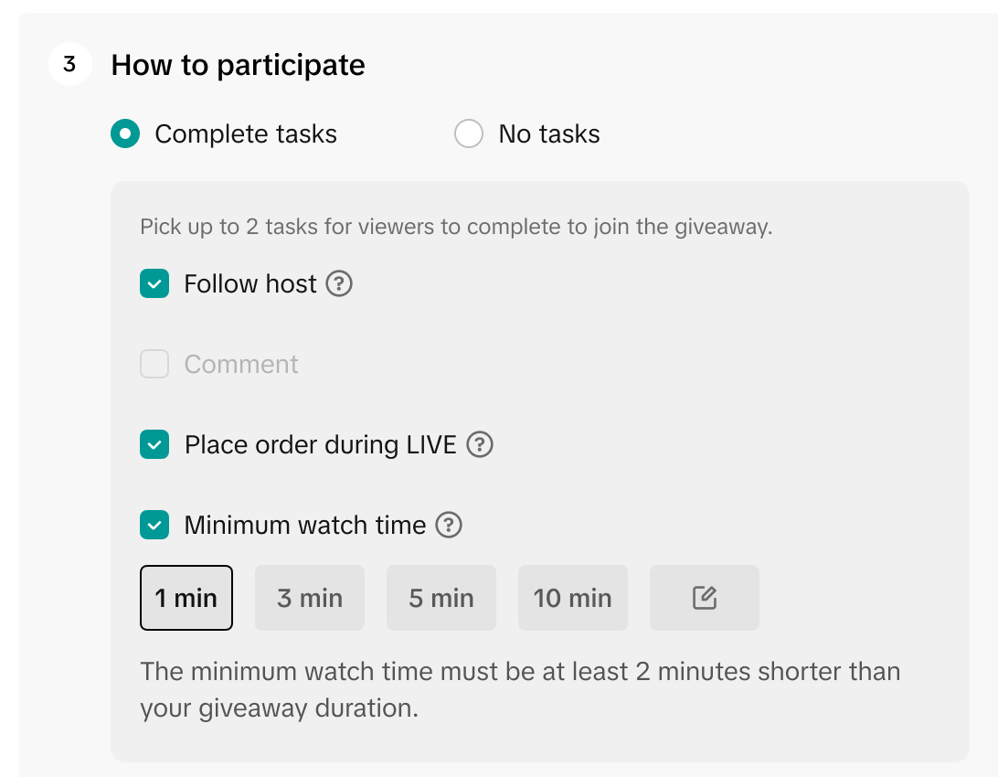The height and width of the screenshot is (777, 998).
Task: Show help info for Minimum watch time
Action: coord(449,526)
